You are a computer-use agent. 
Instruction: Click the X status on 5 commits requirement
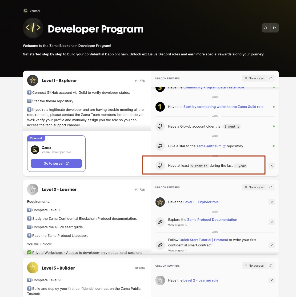pyautogui.click(x=271, y=165)
